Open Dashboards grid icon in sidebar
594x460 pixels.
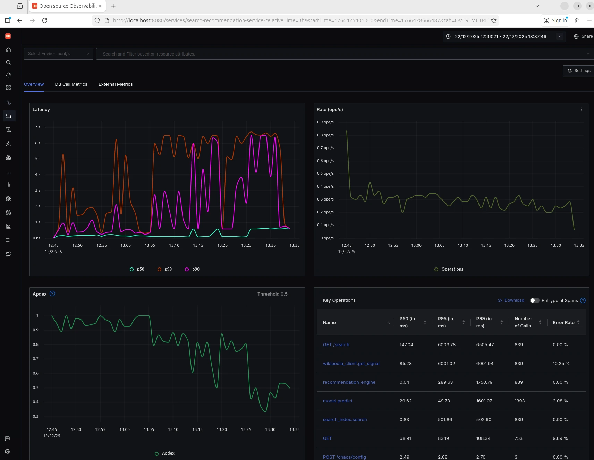(x=8, y=87)
